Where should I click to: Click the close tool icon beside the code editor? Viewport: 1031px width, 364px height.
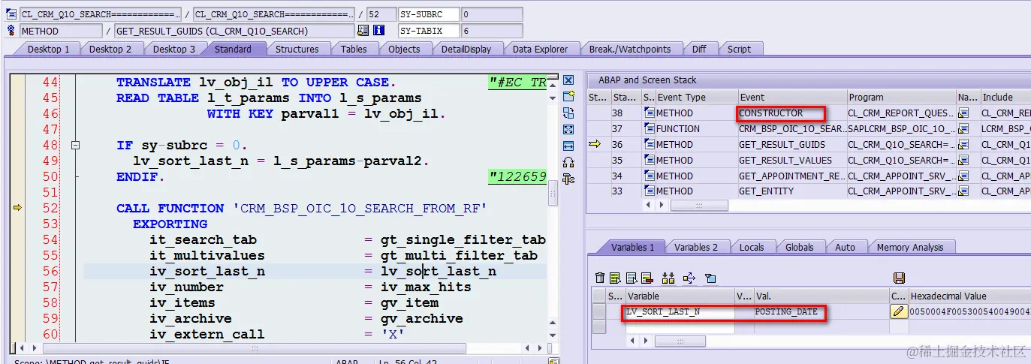(568, 80)
